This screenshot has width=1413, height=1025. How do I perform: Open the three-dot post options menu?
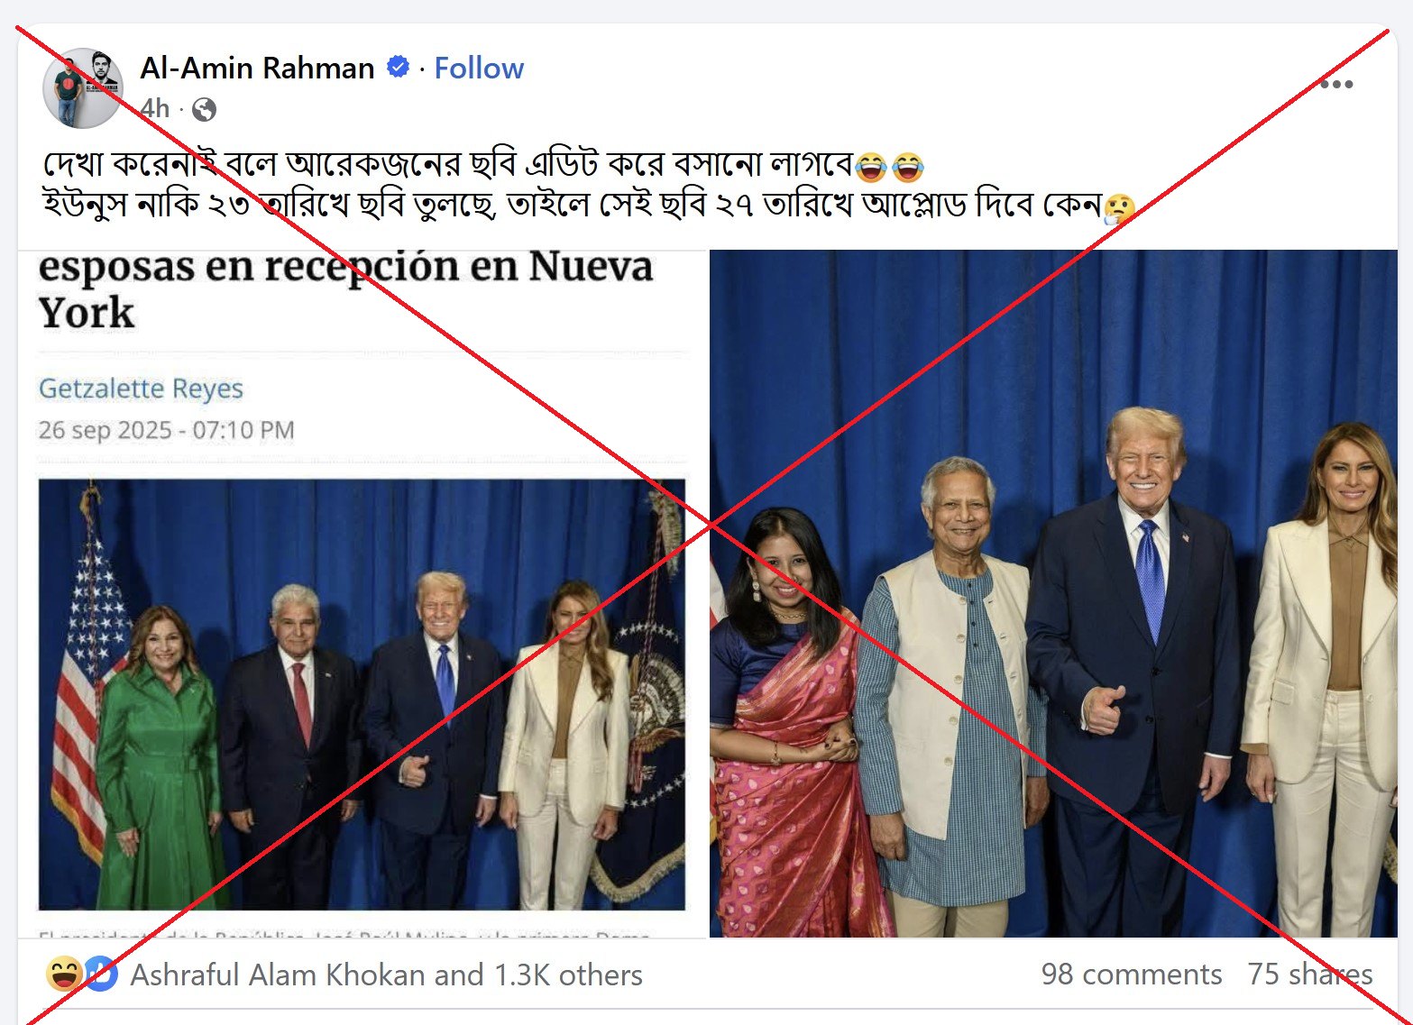1335,84
